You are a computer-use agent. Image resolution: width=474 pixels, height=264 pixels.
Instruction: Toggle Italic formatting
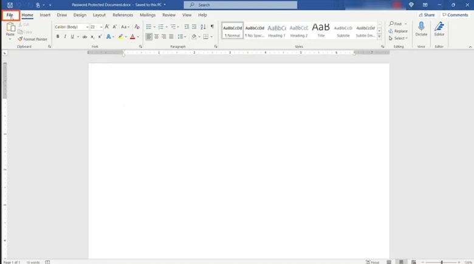point(65,36)
